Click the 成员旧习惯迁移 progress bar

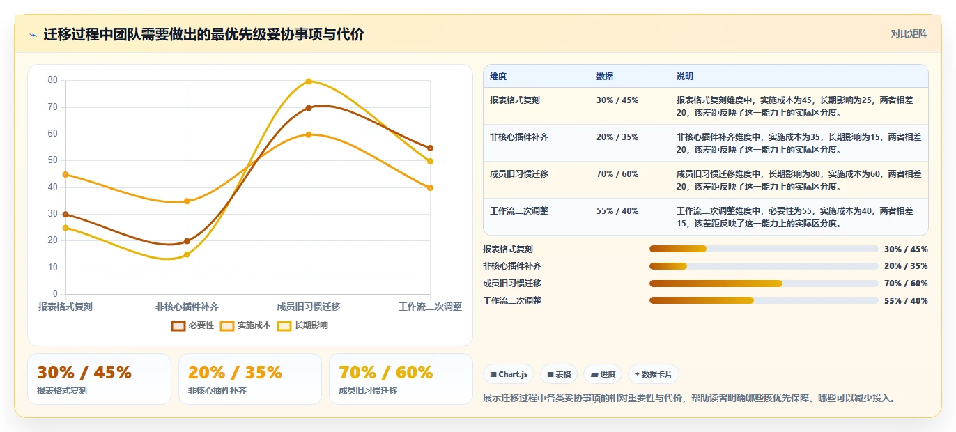point(764,284)
